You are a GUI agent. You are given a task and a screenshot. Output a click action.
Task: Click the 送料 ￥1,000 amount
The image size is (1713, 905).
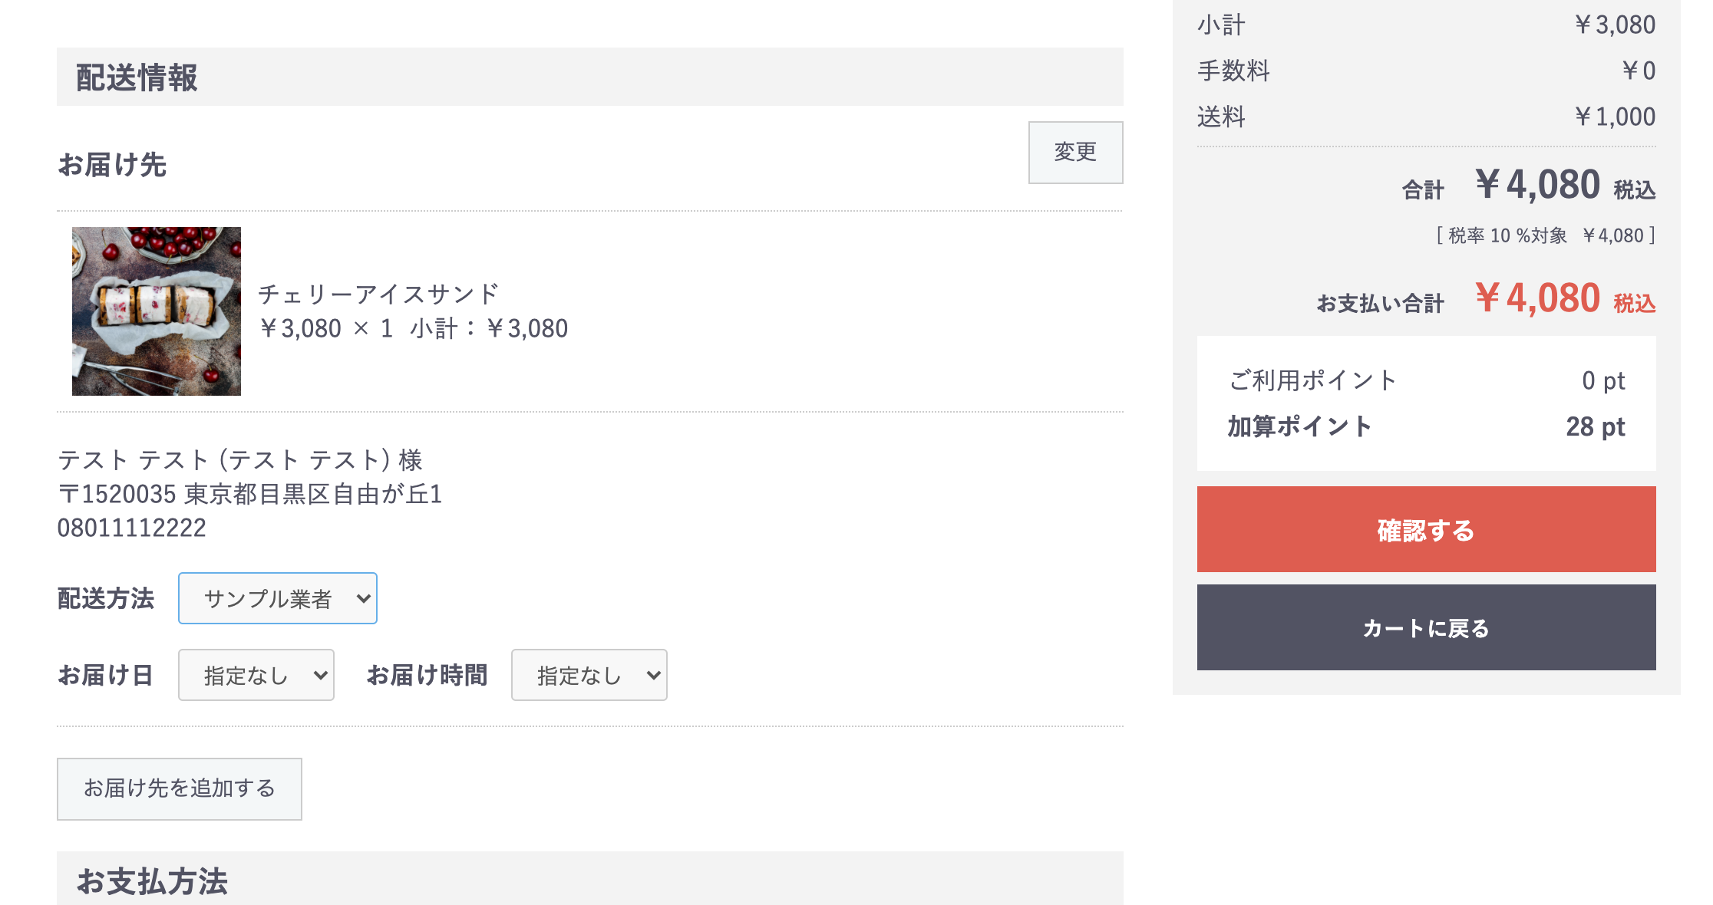point(1615,117)
